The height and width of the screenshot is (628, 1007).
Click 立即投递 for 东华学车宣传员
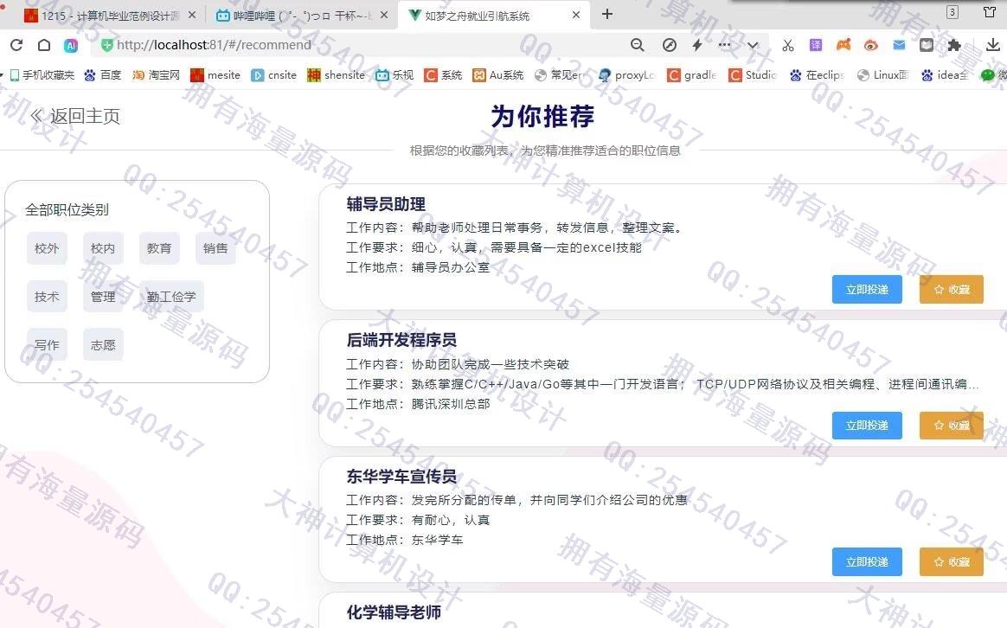point(867,562)
